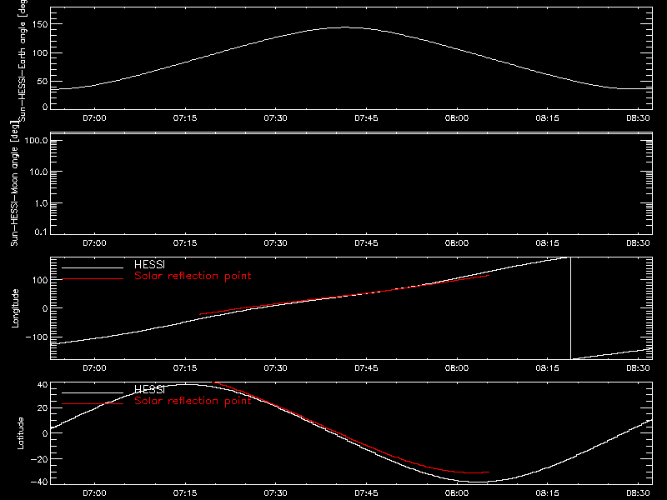Click 08:30 time label under Latitude plot
Screen dimensions: 667x500
point(638,492)
